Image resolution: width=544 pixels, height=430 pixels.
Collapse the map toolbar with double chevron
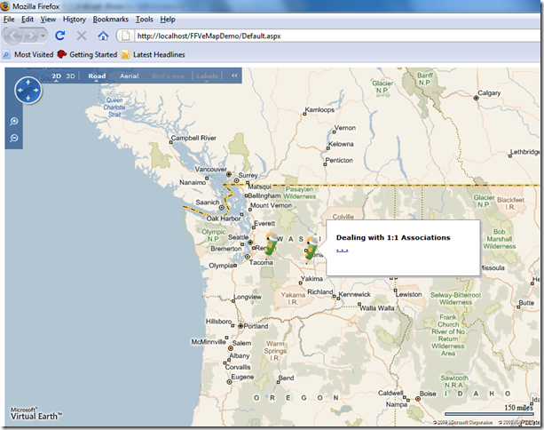pyautogui.click(x=234, y=76)
